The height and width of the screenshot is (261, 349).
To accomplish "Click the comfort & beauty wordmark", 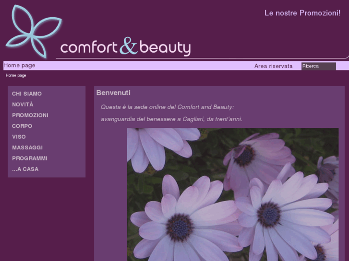I will [x=125, y=46].
